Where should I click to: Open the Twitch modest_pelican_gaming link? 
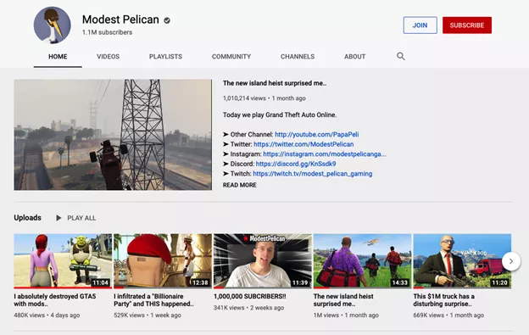[313, 173]
